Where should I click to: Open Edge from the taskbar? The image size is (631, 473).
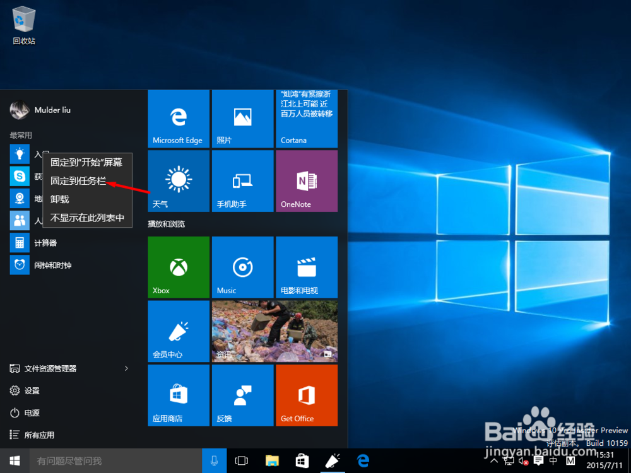pyautogui.click(x=363, y=461)
